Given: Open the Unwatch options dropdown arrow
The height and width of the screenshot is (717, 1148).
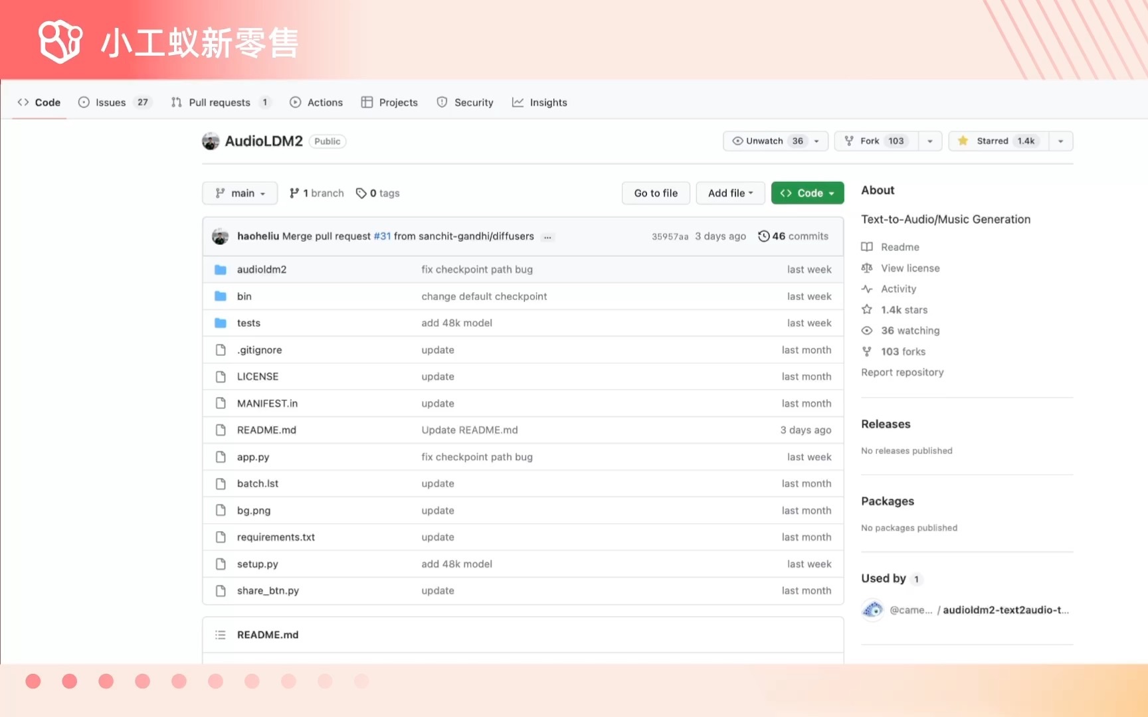Looking at the screenshot, I should coord(817,141).
